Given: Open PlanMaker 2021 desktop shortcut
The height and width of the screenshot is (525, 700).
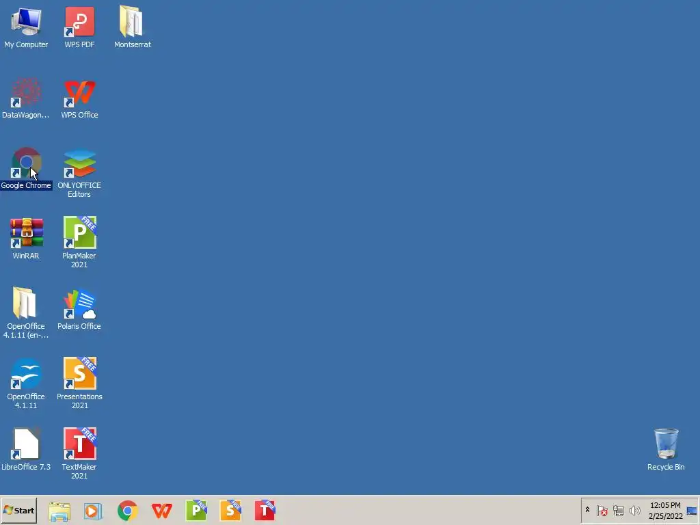Looking at the screenshot, I should pyautogui.click(x=79, y=243).
